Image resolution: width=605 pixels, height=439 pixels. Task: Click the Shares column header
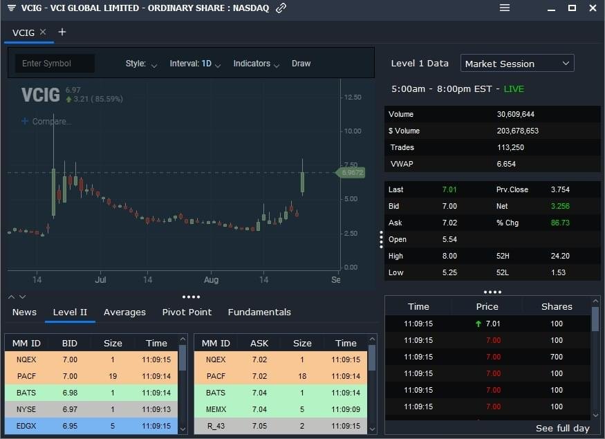557,307
